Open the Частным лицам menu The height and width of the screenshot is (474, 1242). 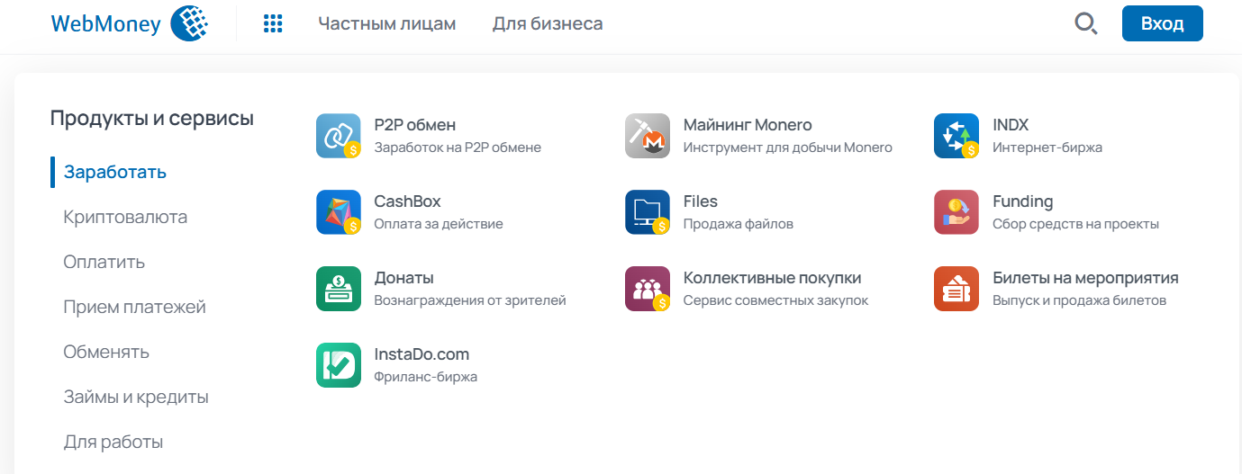point(387,24)
